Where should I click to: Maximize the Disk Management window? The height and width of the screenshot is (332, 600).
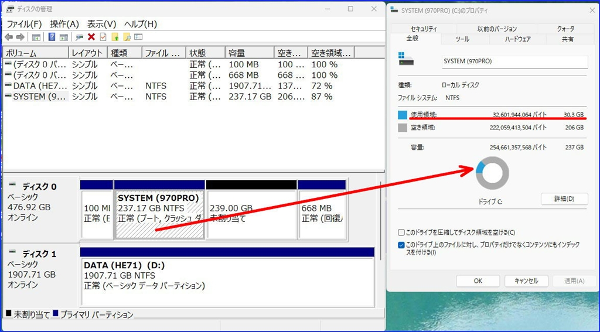click(350, 9)
